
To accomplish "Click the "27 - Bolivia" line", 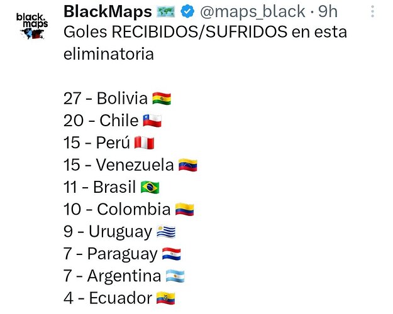I will [x=106, y=99].
